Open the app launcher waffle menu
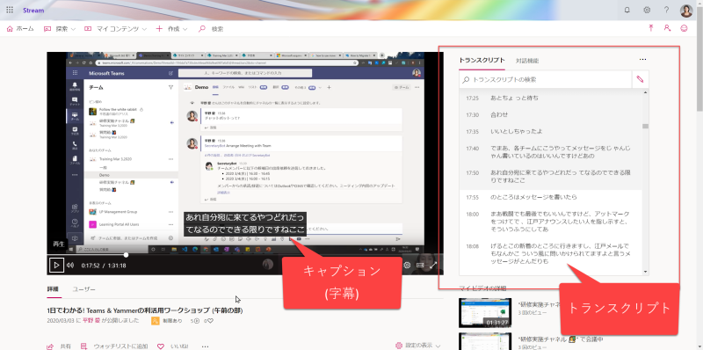 10,10
